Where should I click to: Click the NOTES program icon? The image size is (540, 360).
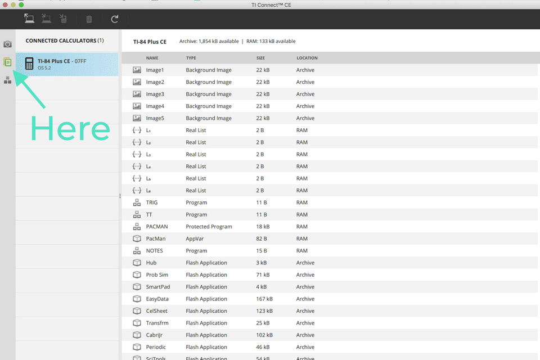(137, 251)
